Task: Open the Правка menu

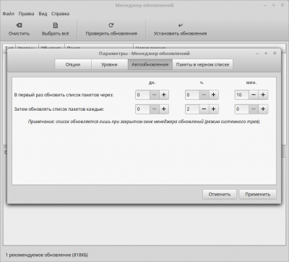Action: (x=26, y=14)
